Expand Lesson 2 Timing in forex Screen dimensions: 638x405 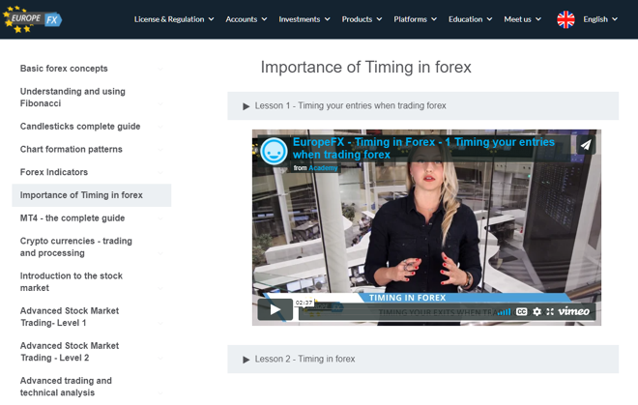tap(422, 359)
